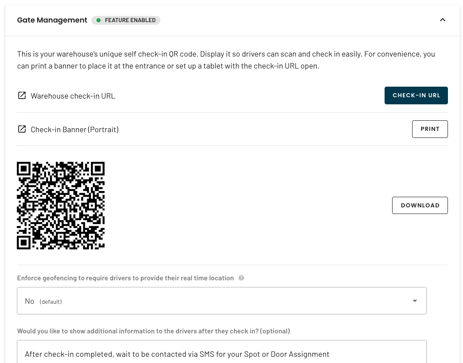Focus the additional driver information text field
Image resolution: width=463 pixels, height=363 pixels.
coord(222,352)
